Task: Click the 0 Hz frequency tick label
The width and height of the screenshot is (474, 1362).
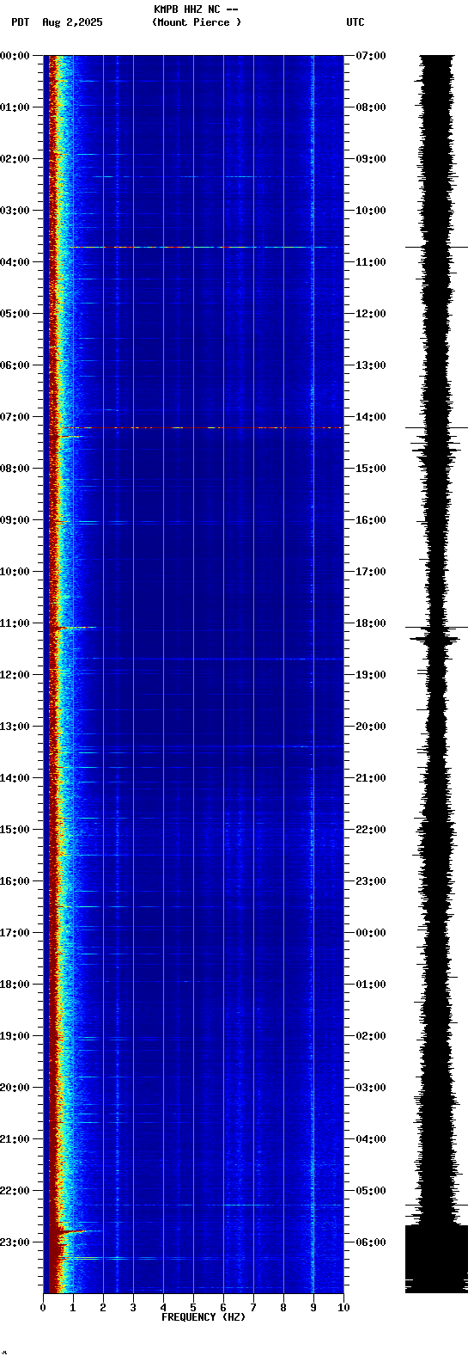Action: point(43,1308)
